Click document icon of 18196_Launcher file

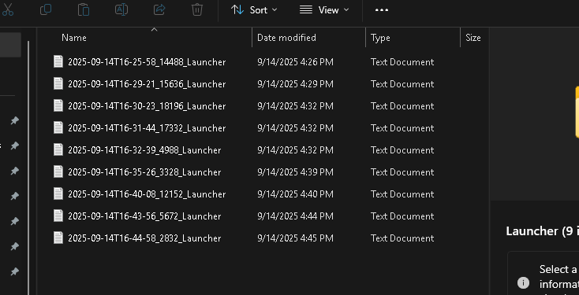click(x=58, y=105)
